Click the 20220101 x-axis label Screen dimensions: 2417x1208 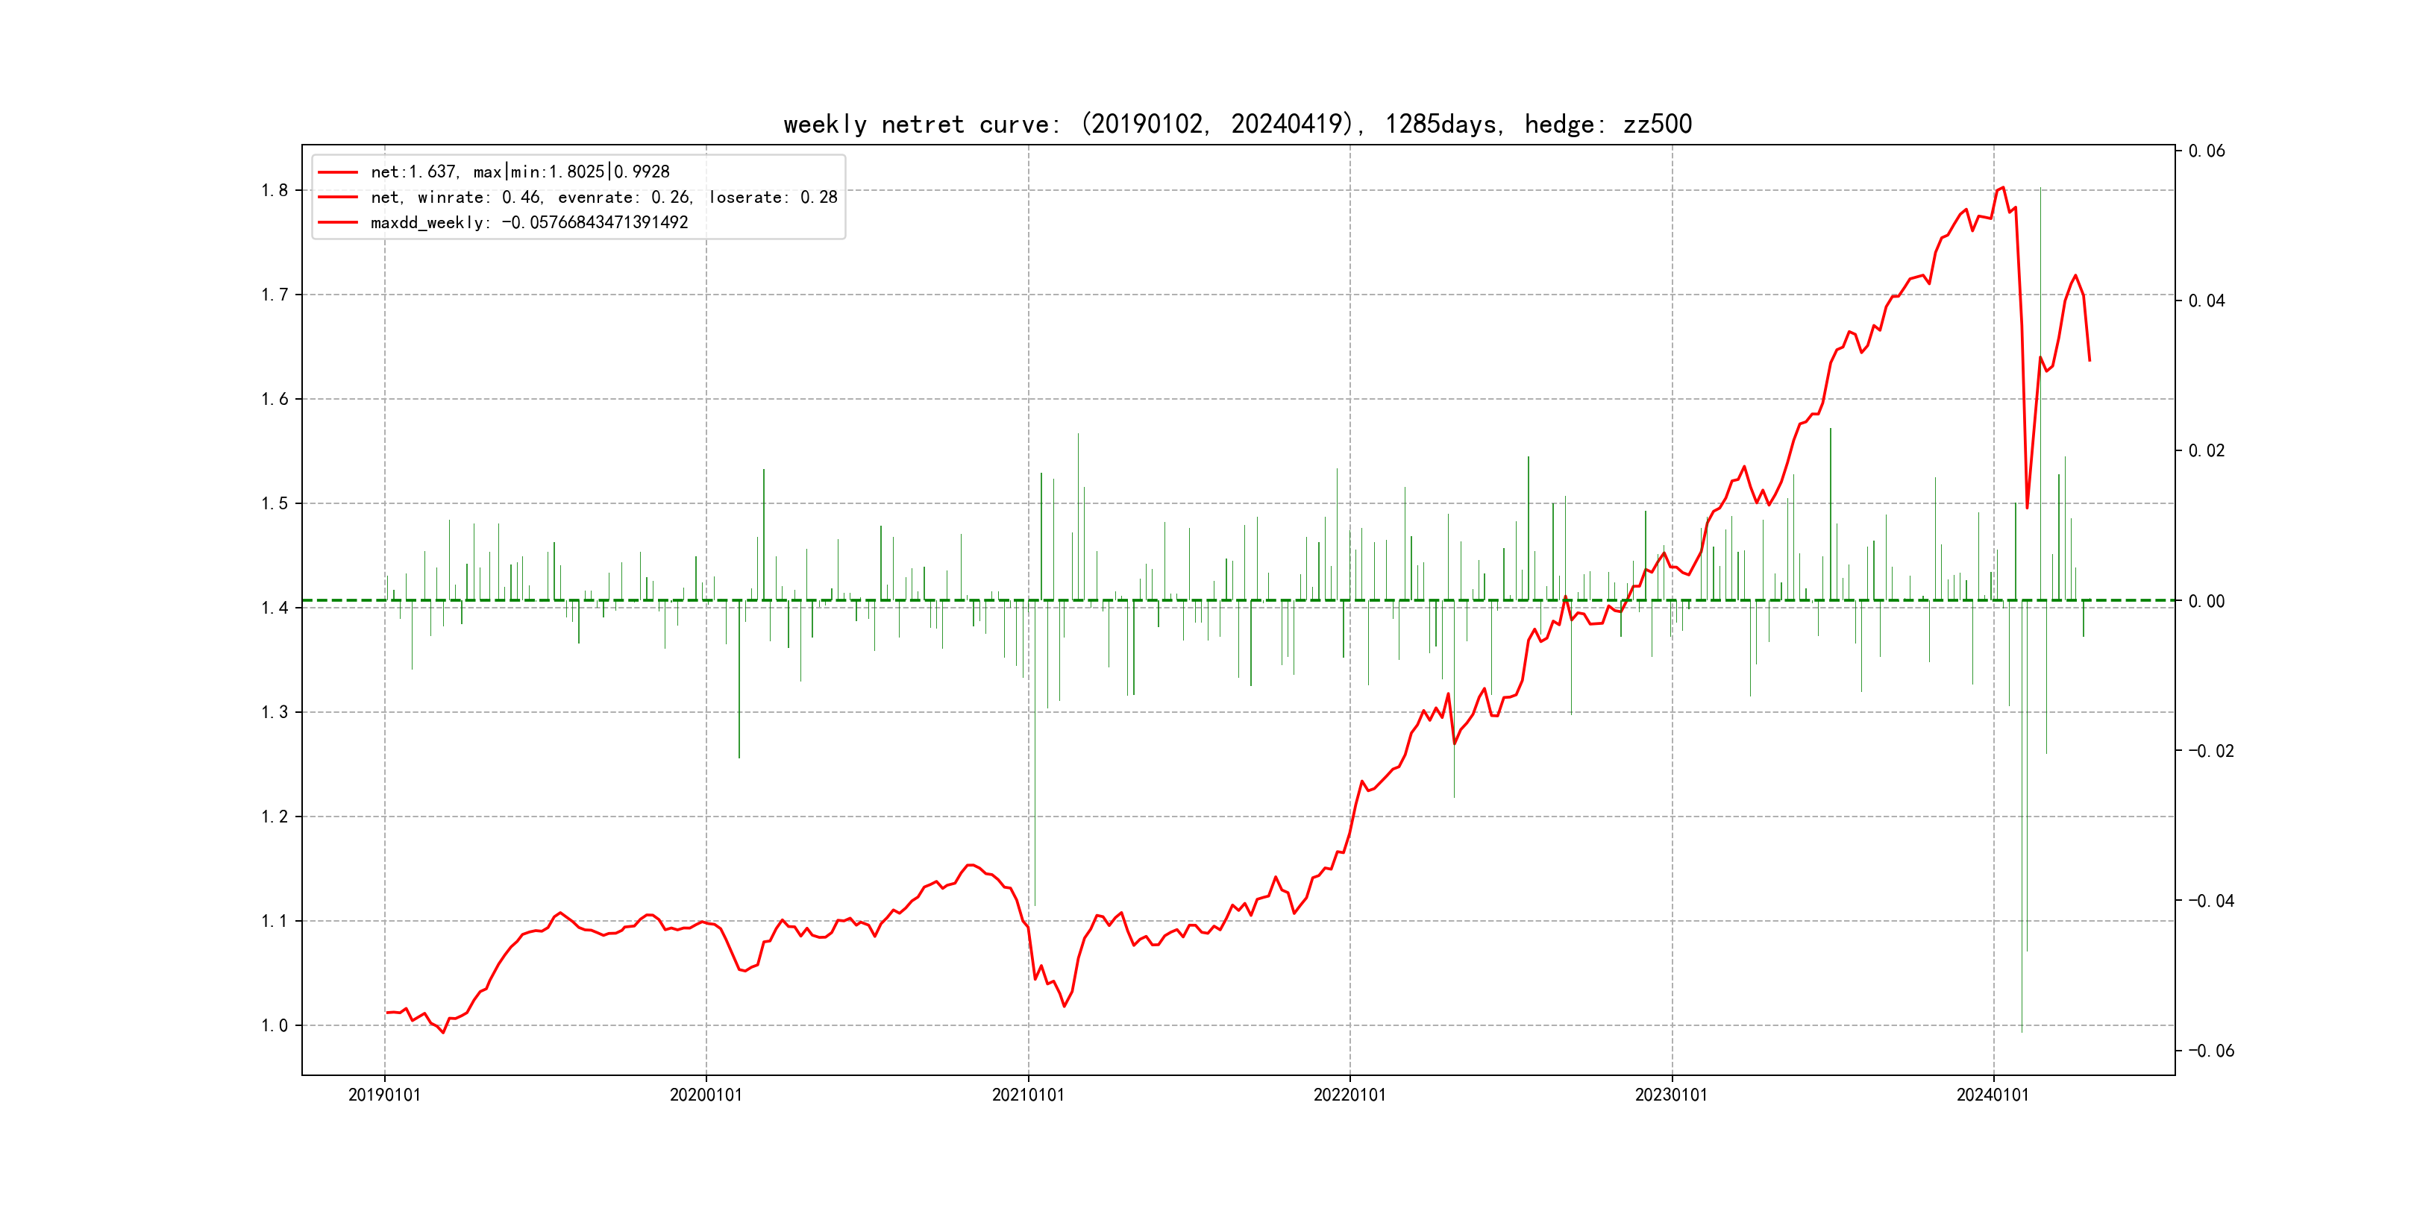(1349, 1095)
